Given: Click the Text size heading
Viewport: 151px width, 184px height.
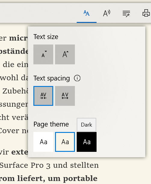Looking at the screenshot, I should tap(46, 37).
